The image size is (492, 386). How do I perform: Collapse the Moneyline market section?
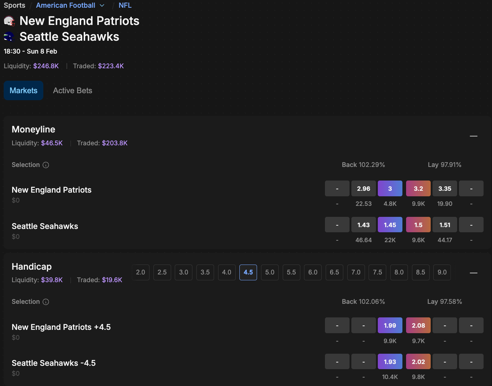coord(474,136)
